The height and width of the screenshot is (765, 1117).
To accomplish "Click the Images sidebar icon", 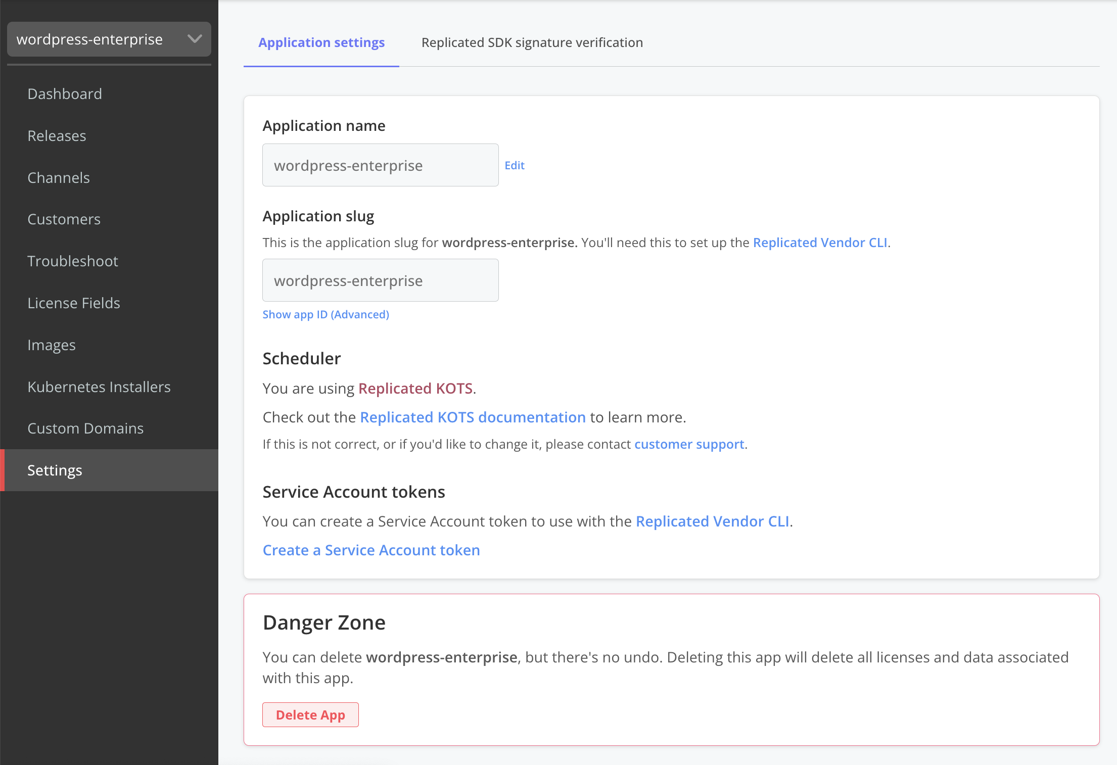I will pos(52,344).
